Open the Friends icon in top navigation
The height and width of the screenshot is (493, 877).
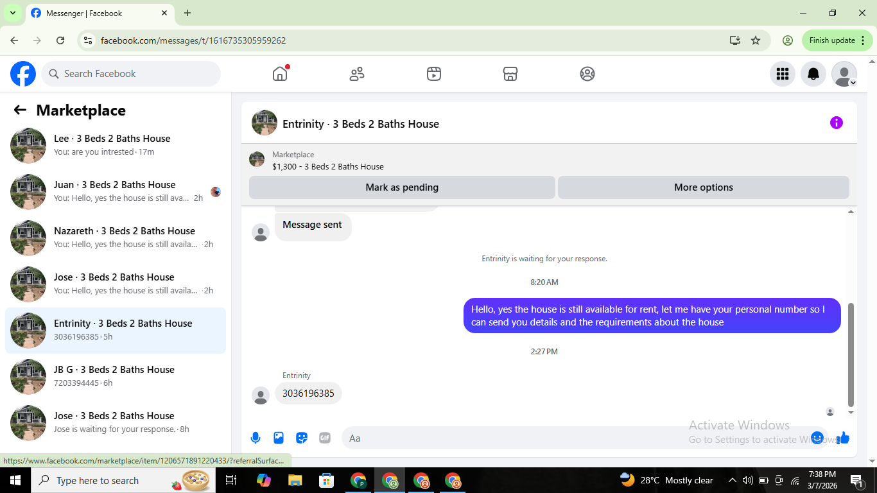pyautogui.click(x=357, y=74)
